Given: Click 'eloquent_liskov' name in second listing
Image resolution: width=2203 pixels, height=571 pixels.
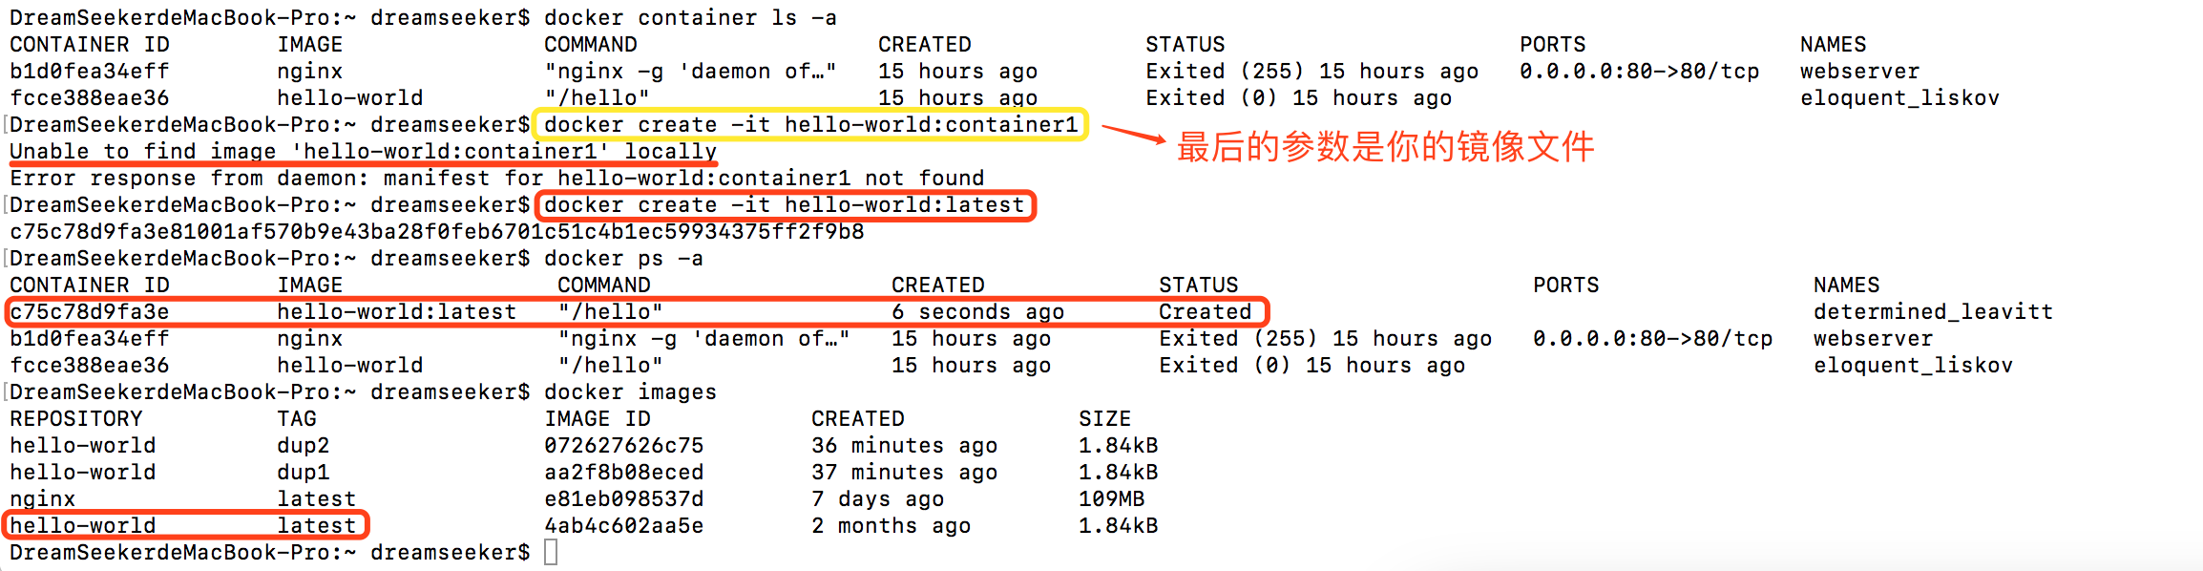Looking at the screenshot, I should (1913, 365).
